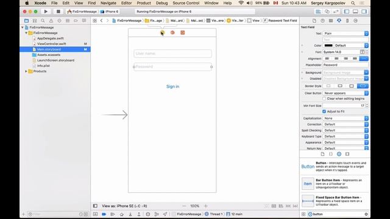Image resolution: width=390 pixels, height=219 pixels.
Task: Go back in editor history
Action: [102, 21]
